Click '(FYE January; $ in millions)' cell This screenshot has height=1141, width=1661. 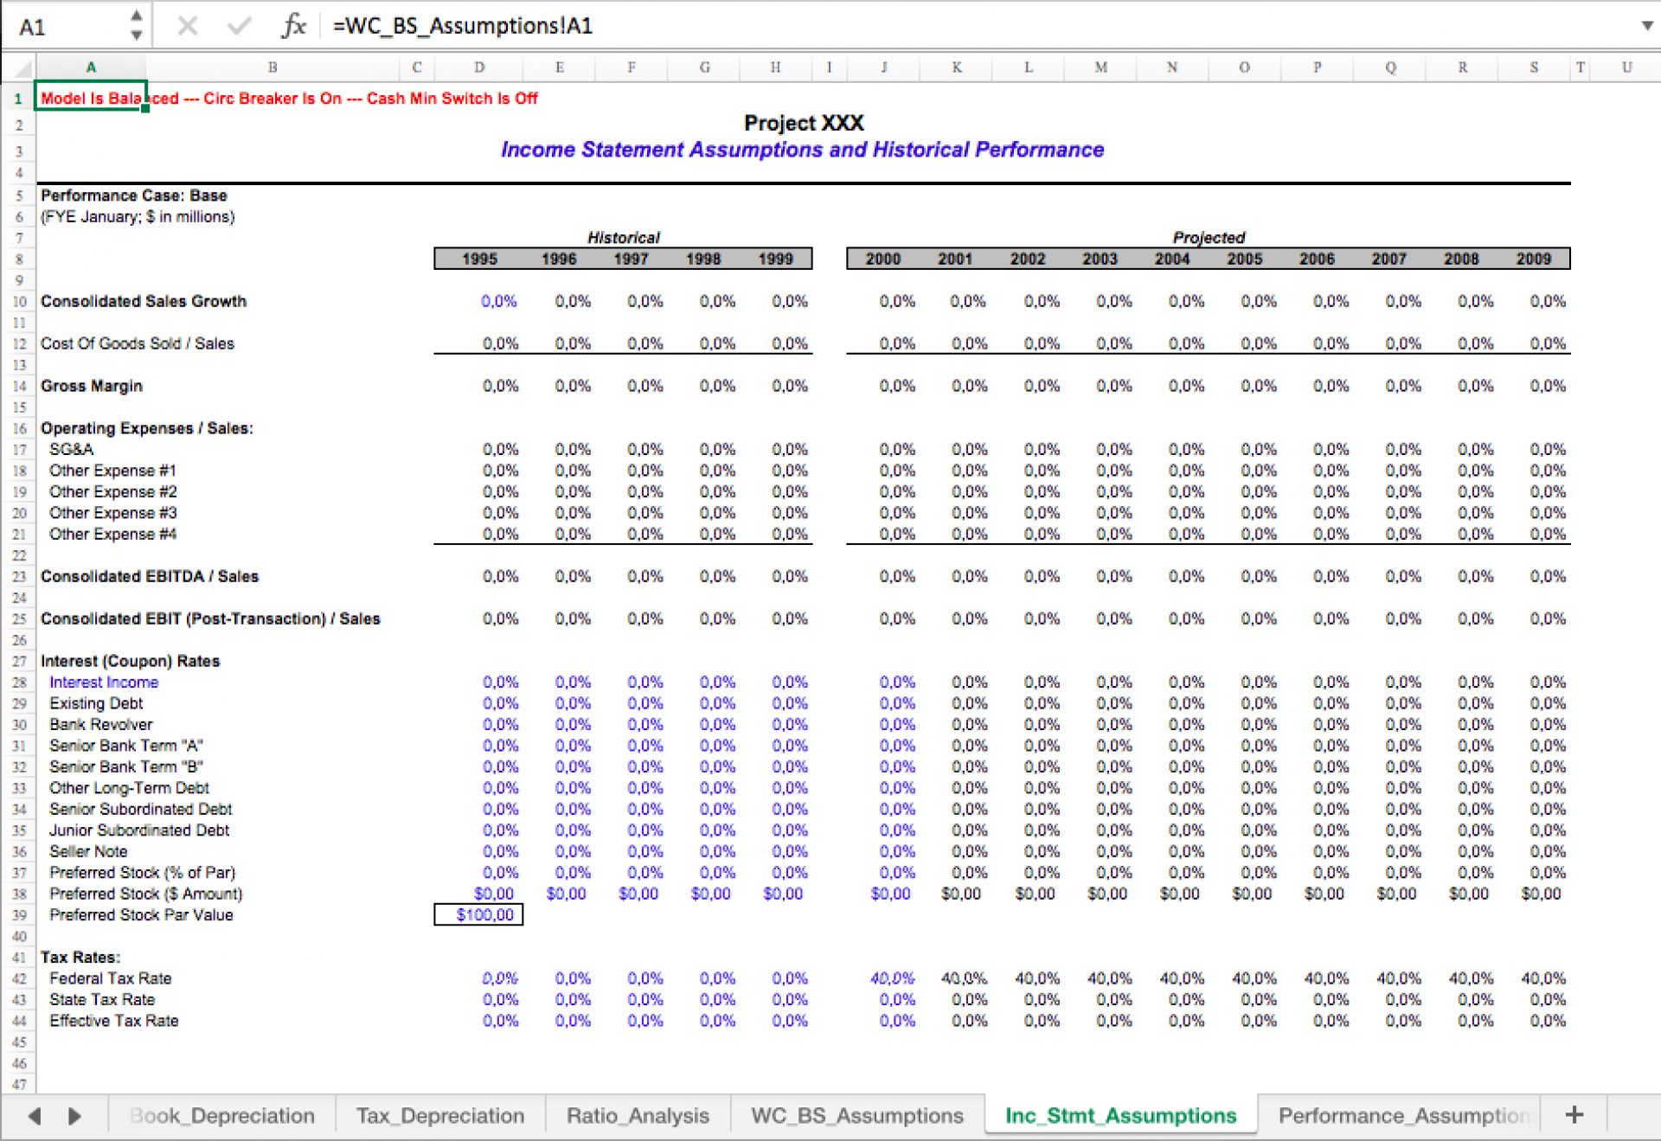138,217
